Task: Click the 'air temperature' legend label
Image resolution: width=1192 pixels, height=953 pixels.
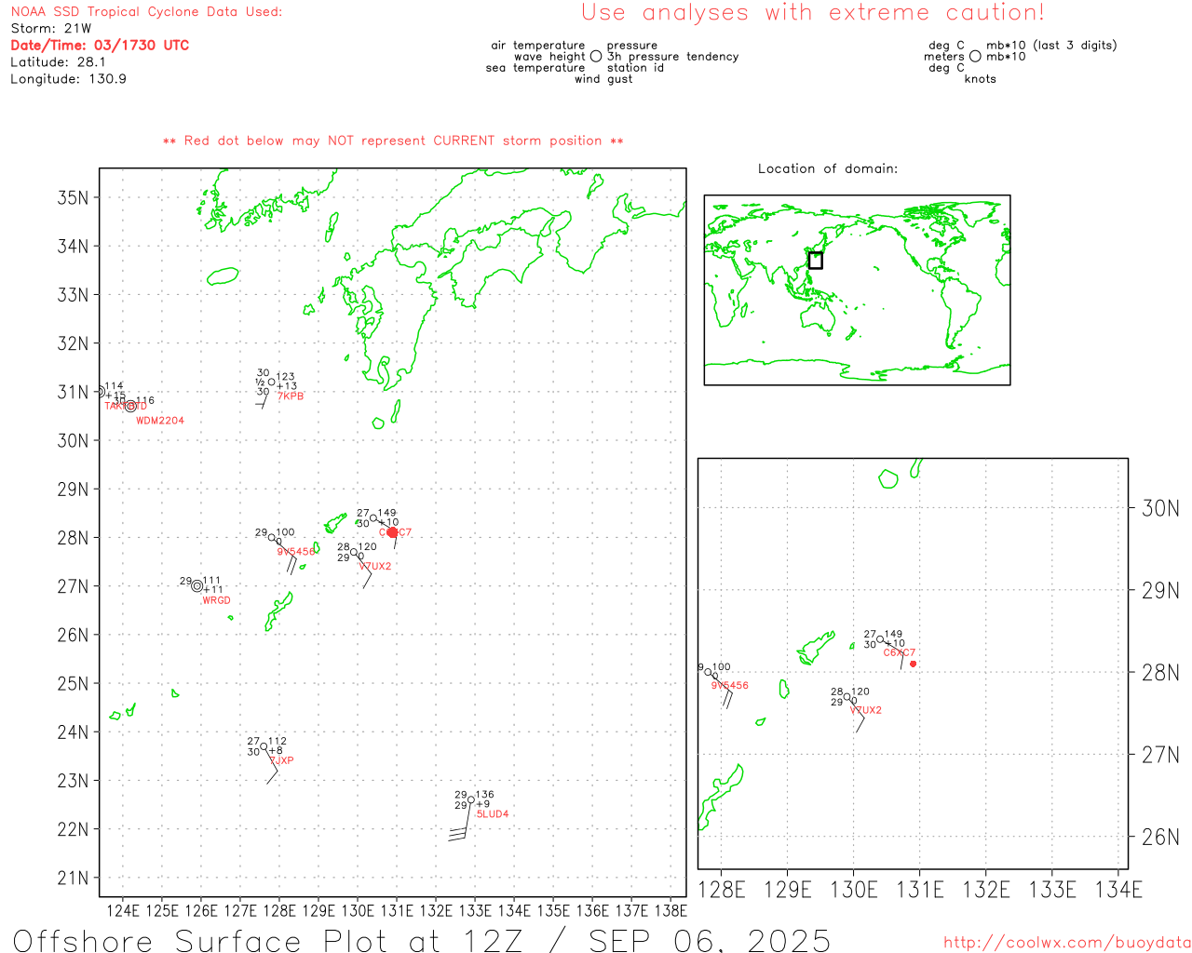Action: pyautogui.click(x=538, y=46)
